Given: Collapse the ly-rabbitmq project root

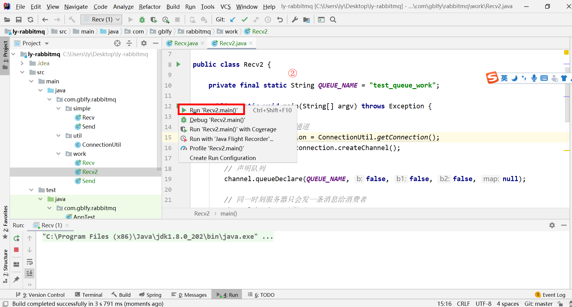Looking at the screenshot, I should click(13, 54).
